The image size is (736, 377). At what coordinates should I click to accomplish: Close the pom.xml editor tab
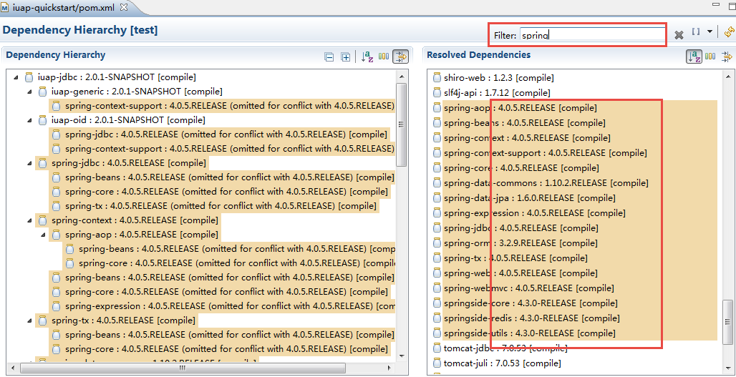point(124,7)
